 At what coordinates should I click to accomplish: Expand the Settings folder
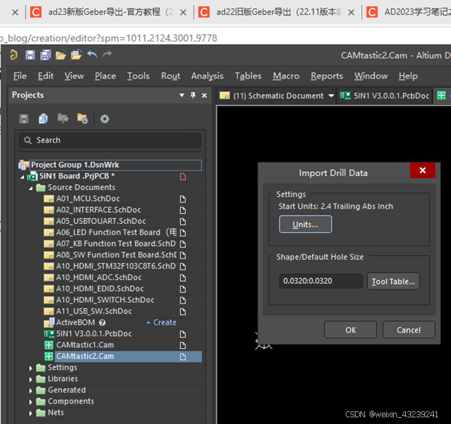pyautogui.click(x=31, y=368)
